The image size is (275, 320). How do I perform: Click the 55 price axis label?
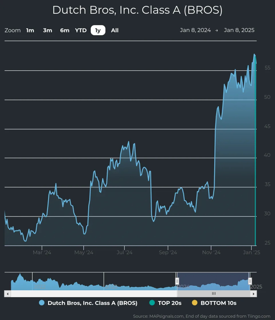[267, 68]
